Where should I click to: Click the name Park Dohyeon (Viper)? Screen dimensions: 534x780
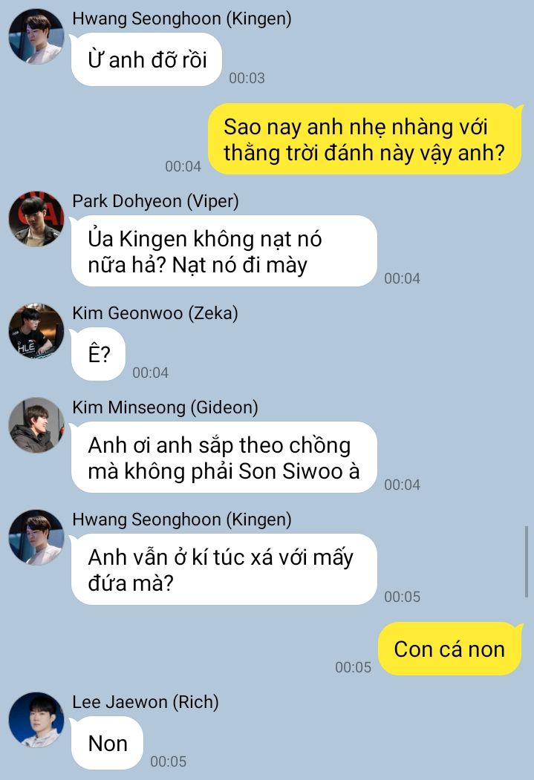tap(155, 201)
